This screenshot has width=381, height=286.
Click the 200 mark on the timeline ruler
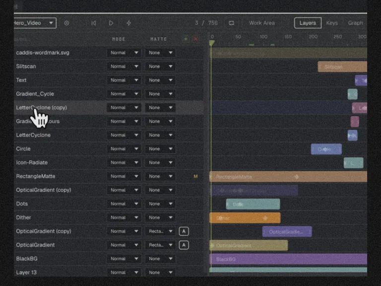[313, 37]
